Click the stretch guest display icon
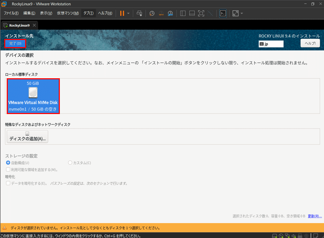This screenshot has width=324, height=238. pos(235,13)
